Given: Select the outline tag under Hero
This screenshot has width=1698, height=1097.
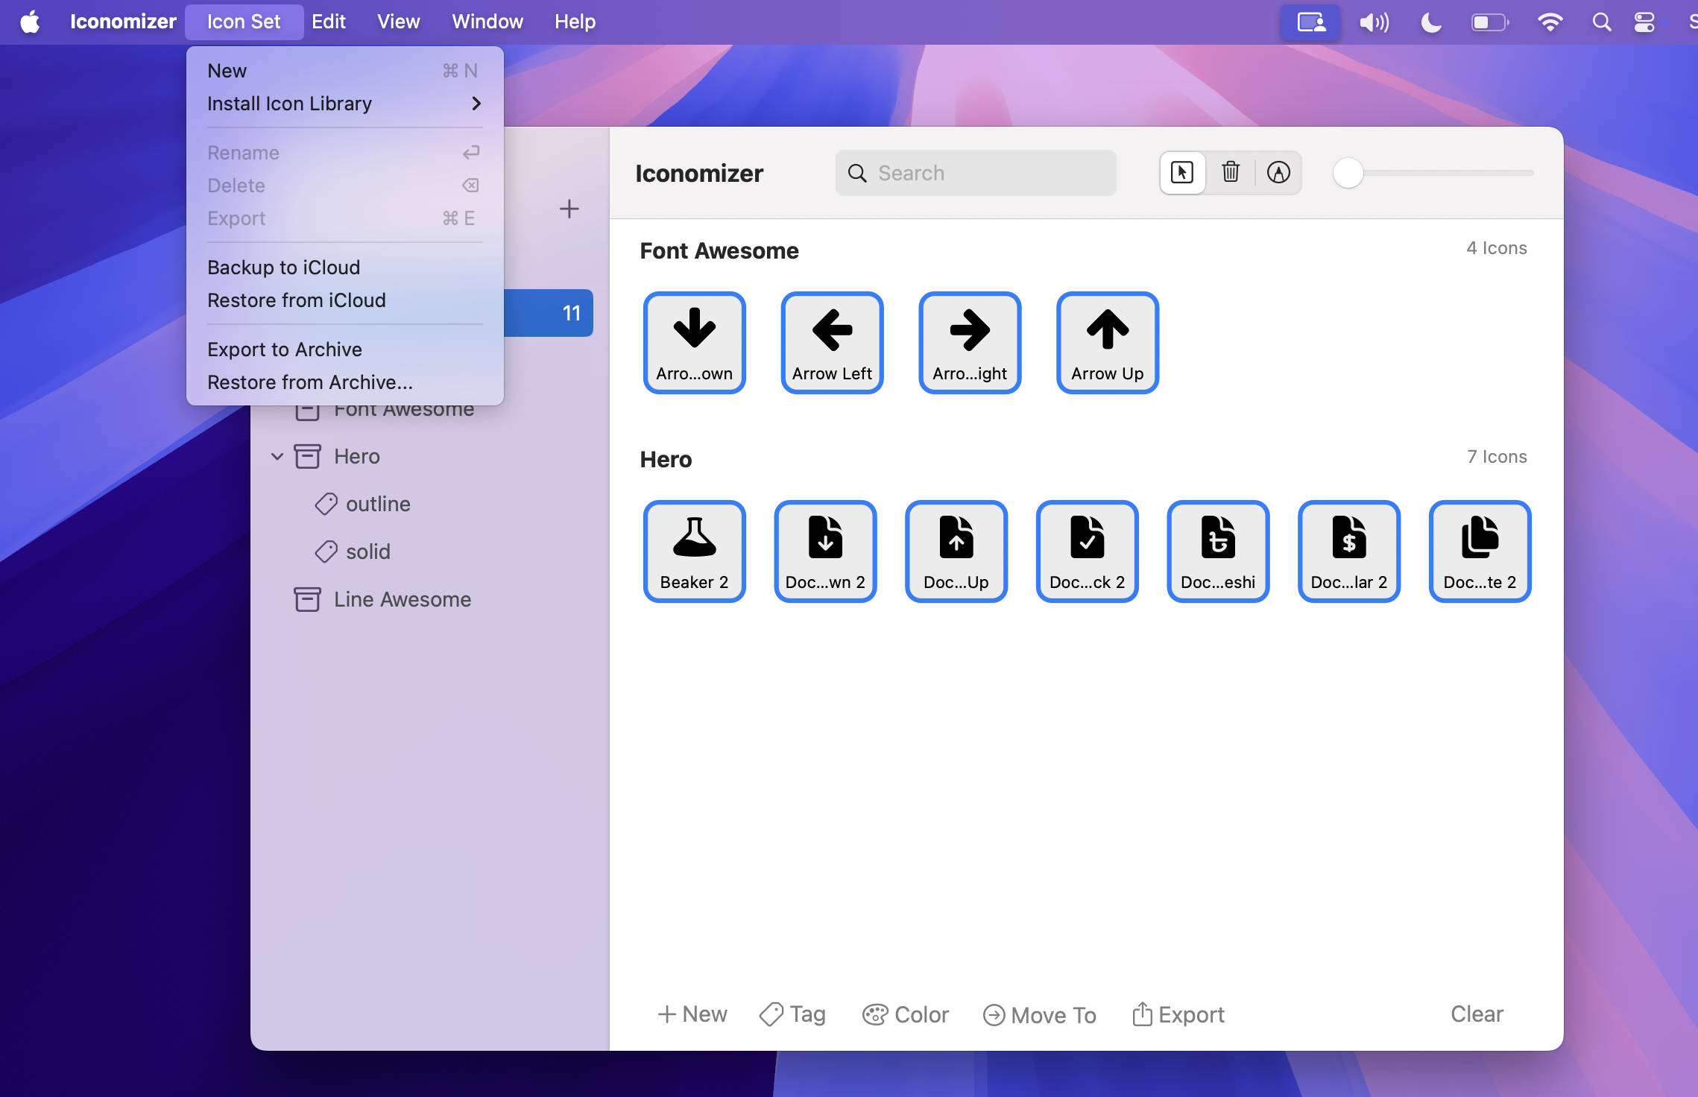Looking at the screenshot, I should click(x=378, y=504).
